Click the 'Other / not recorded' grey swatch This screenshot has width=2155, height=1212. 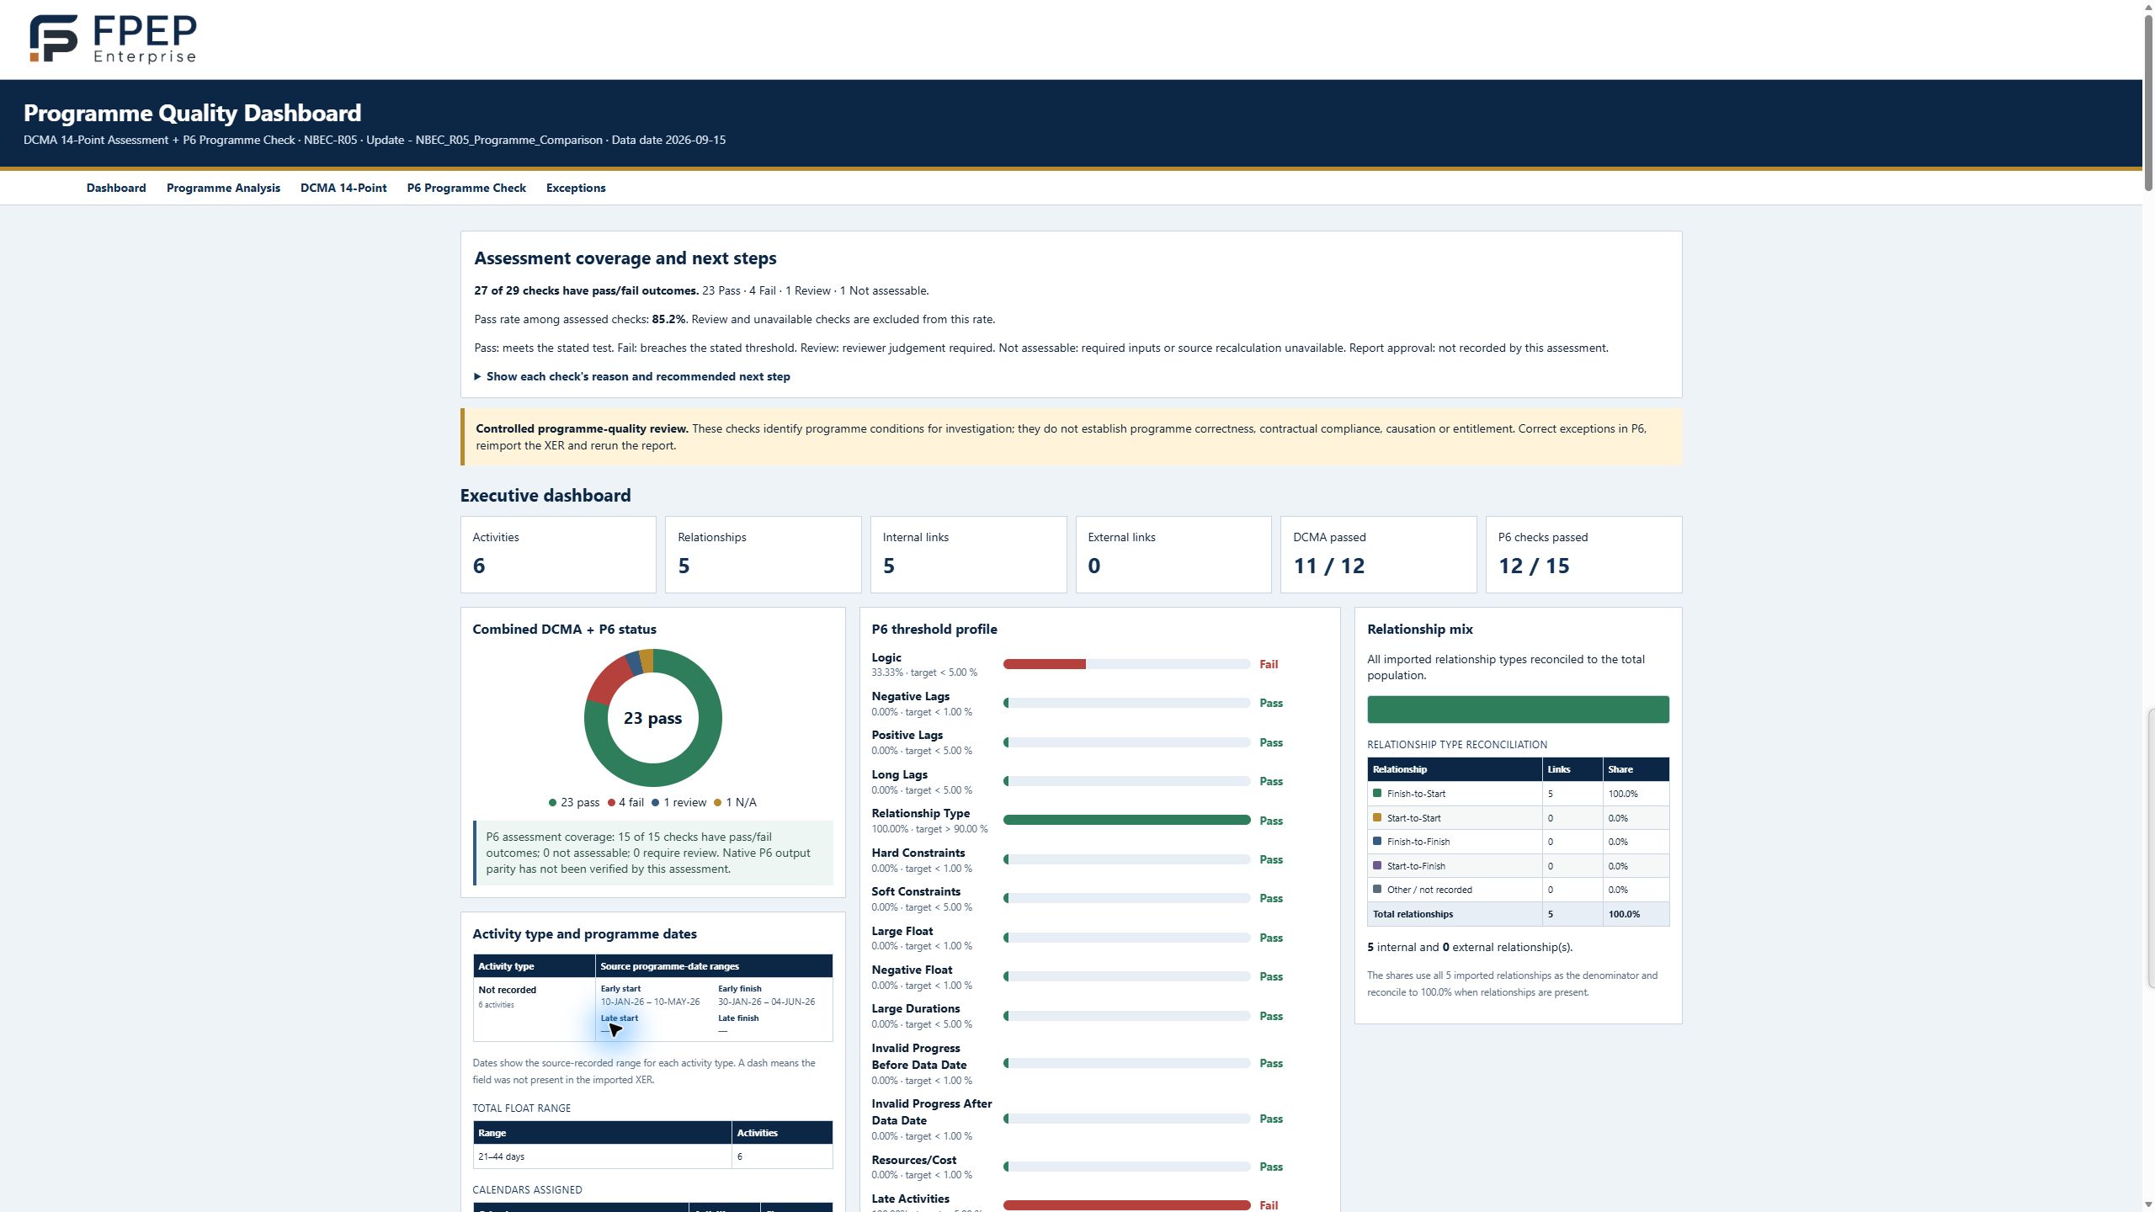1377,889
